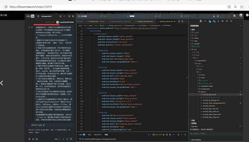The height and width of the screenshot is (142, 249).
Task: Close the activity_about.xml tab
Action: click(175, 21)
